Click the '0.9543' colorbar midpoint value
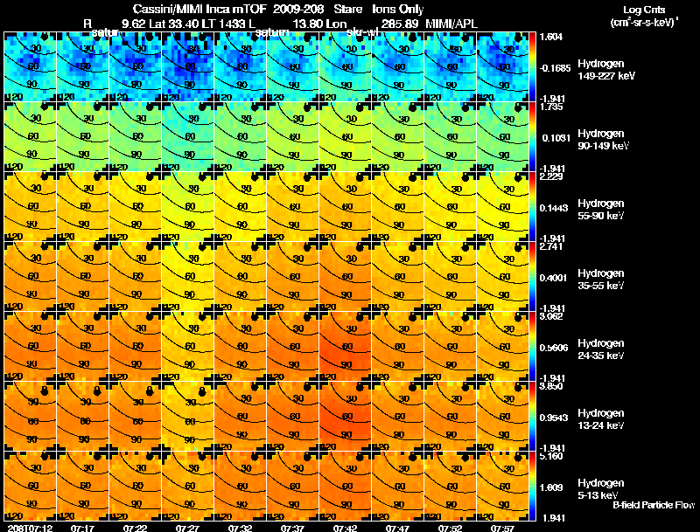The height and width of the screenshot is (532, 700). (554, 418)
